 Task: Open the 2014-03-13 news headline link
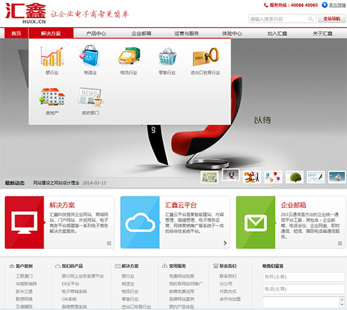coord(56,183)
